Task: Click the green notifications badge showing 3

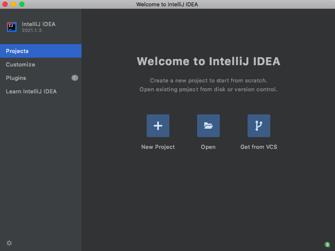Action: 327,244
